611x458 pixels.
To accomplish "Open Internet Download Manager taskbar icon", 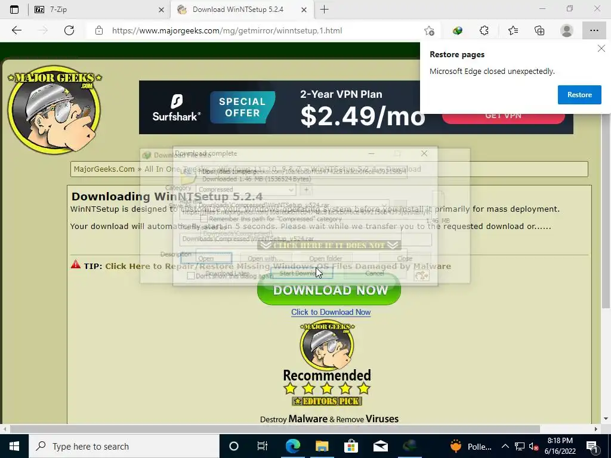I will 409,446.
